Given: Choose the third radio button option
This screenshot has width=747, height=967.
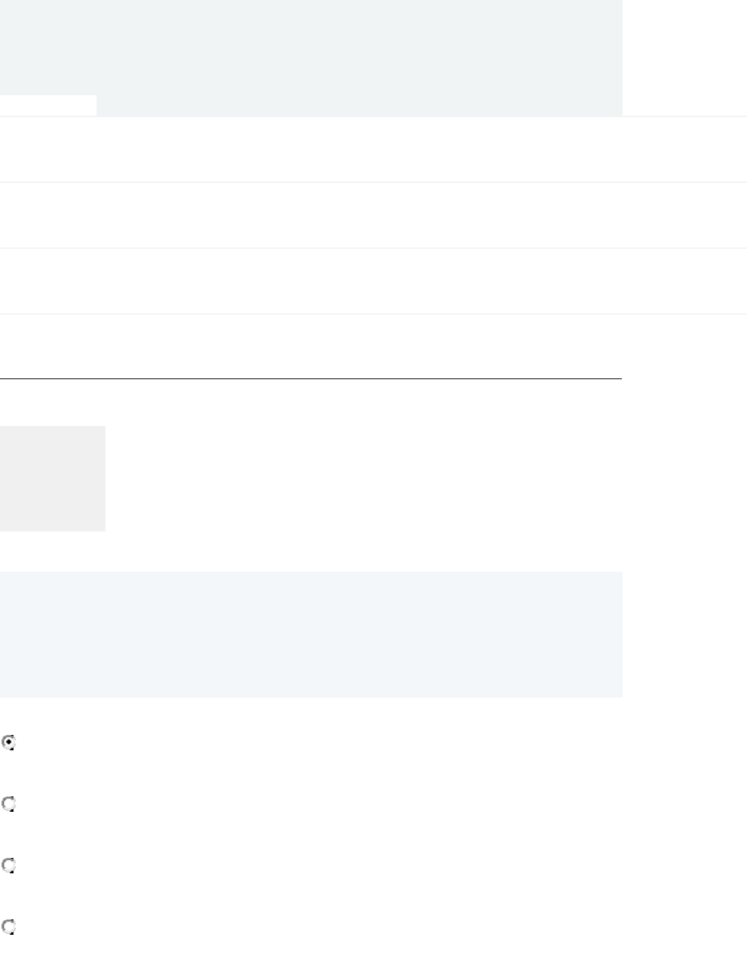Looking at the screenshot, I should (9, 865).
